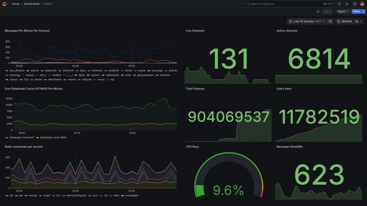367x206 pixels.
Task: Open the Export dropdown menu
Action: [343, 11]
